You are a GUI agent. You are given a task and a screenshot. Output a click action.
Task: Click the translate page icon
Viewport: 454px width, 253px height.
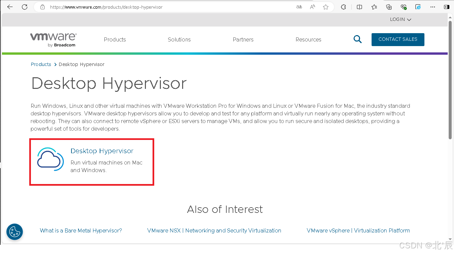point(299,7)
